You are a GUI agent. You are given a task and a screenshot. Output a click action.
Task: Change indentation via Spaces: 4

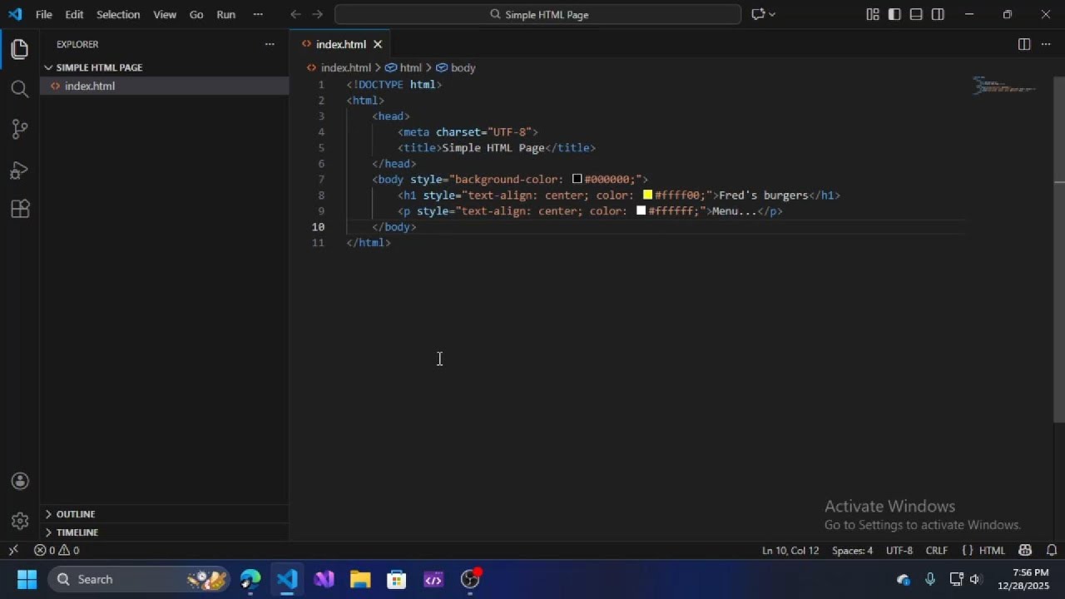(853, 550)
